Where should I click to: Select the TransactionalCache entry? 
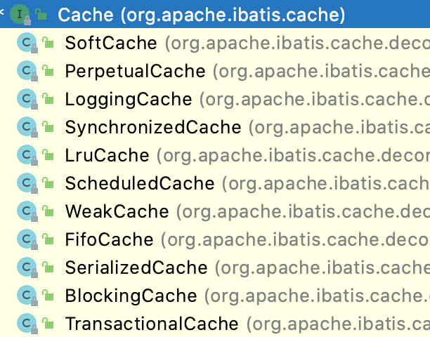(151, 324)
